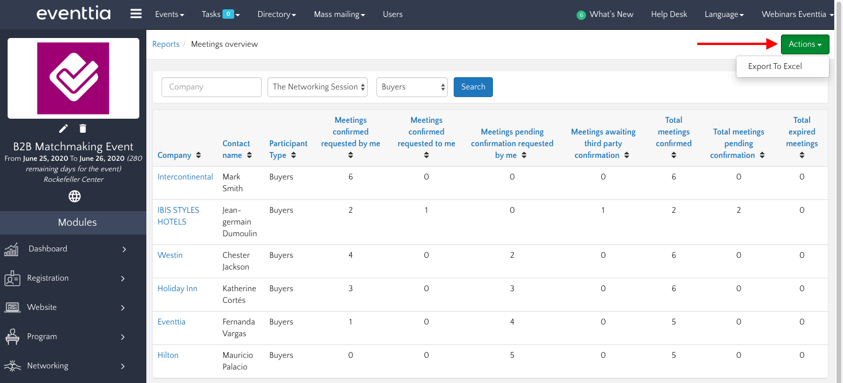Viewport: 843px width, 383px height.
Task: Open the Registration module icon
Action: (12, 279)
